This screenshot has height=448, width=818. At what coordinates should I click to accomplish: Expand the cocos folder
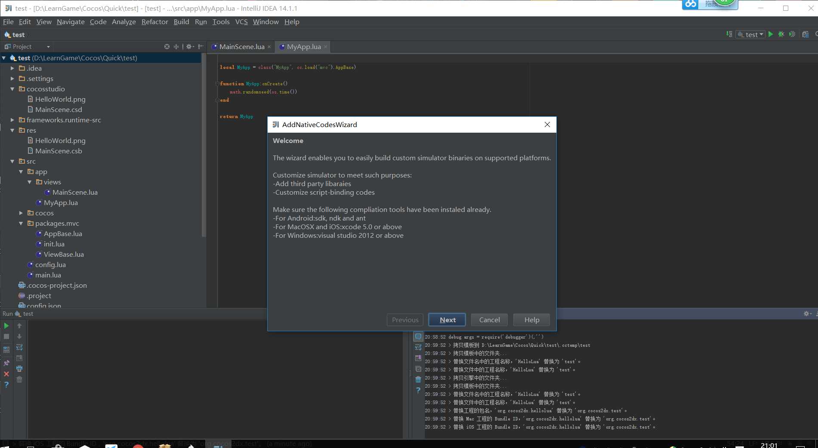[x=21, y=213]
